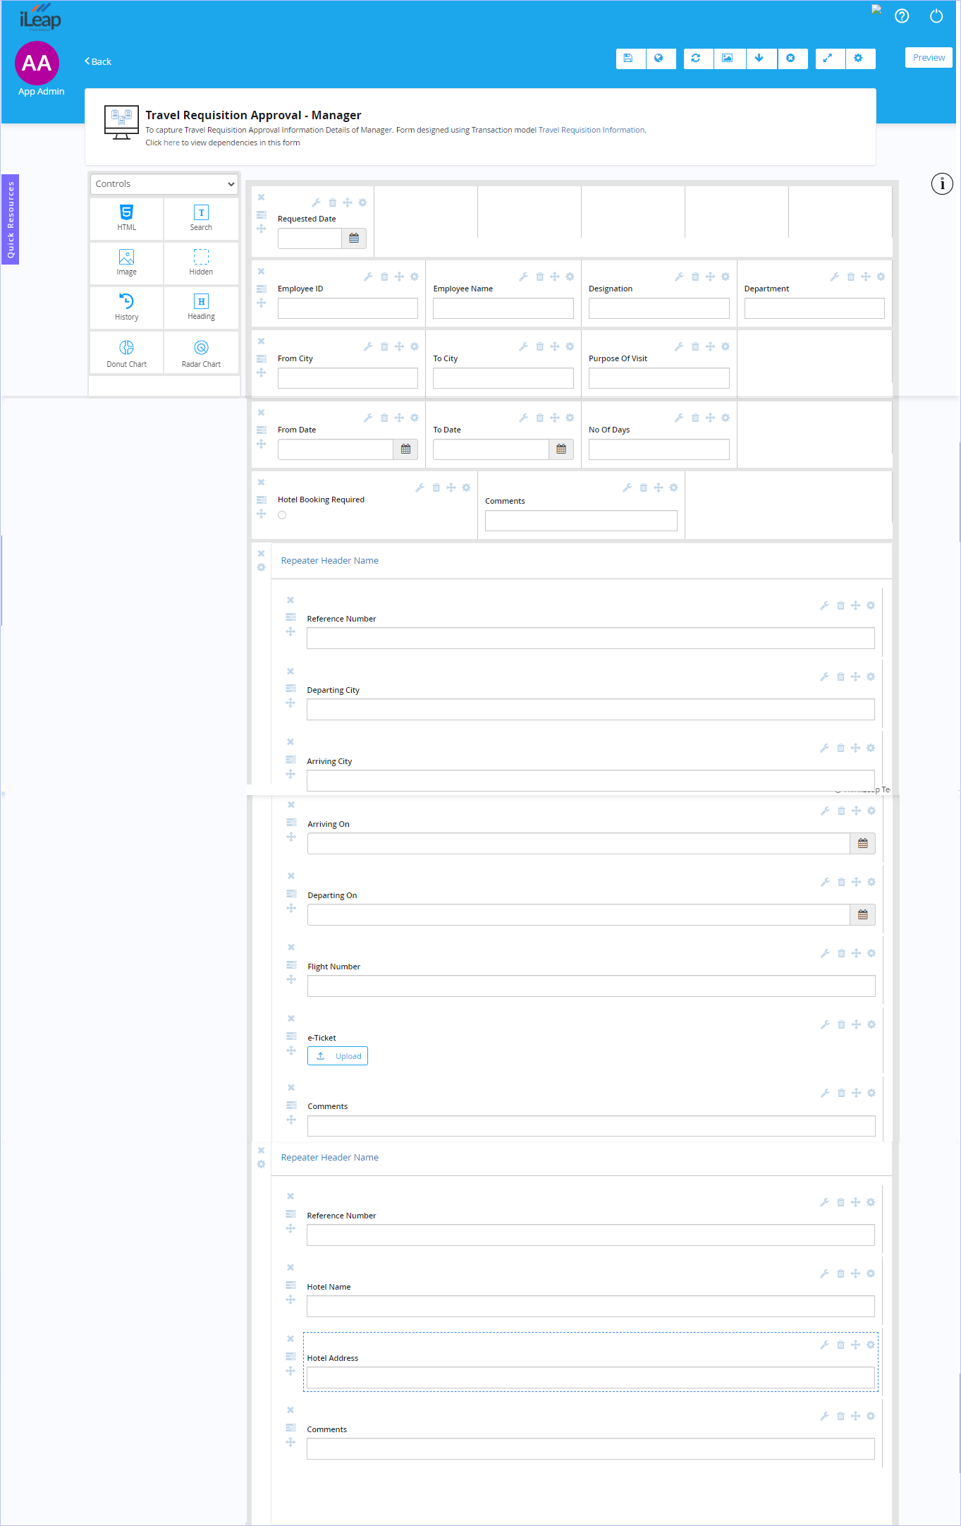Remove the Hotel Name row with X
961x1526 pixels.
tap(290, 1268)
